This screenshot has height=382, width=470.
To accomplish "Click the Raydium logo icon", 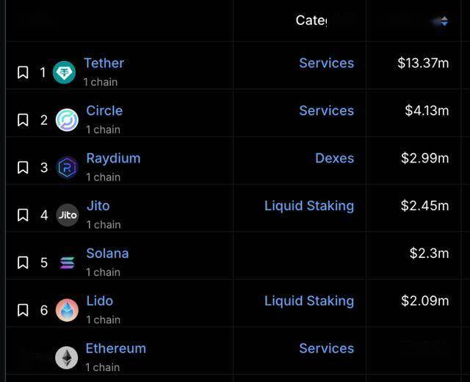I will [67, 167].
